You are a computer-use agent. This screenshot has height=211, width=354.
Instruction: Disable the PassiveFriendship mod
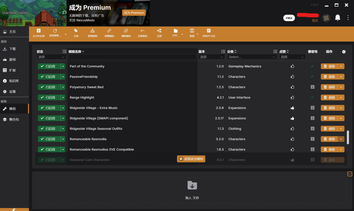49,77
